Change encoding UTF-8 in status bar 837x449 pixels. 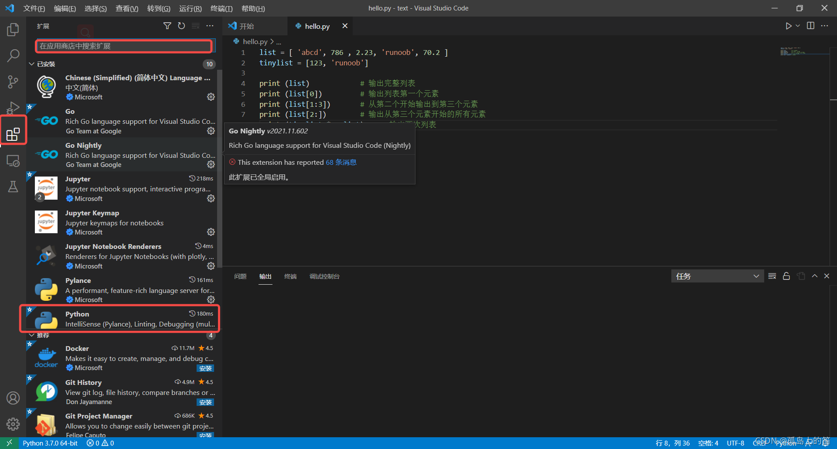click(735, 443)
